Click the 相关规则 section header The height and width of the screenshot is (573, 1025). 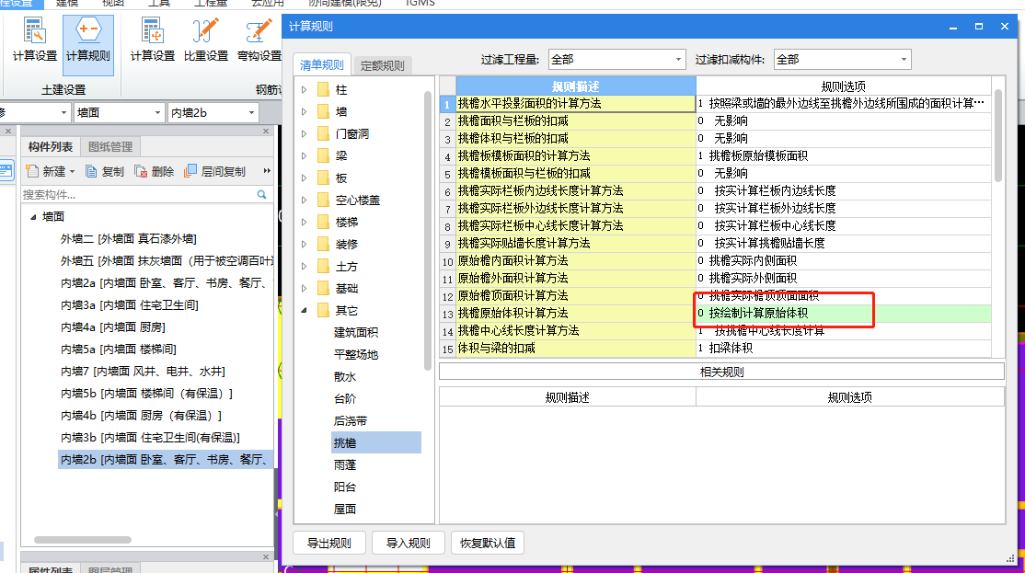721,372
